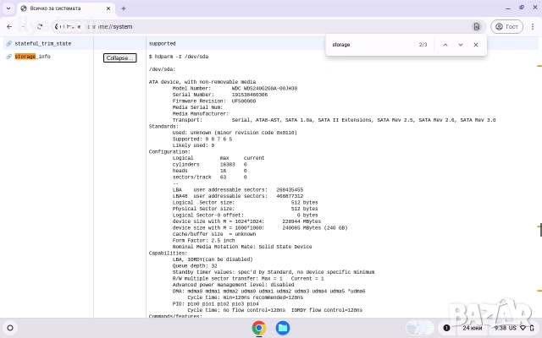Open Google Chrome from the shelf
The width and height of the screenshot is (542, 338).
tap(259, 328)
